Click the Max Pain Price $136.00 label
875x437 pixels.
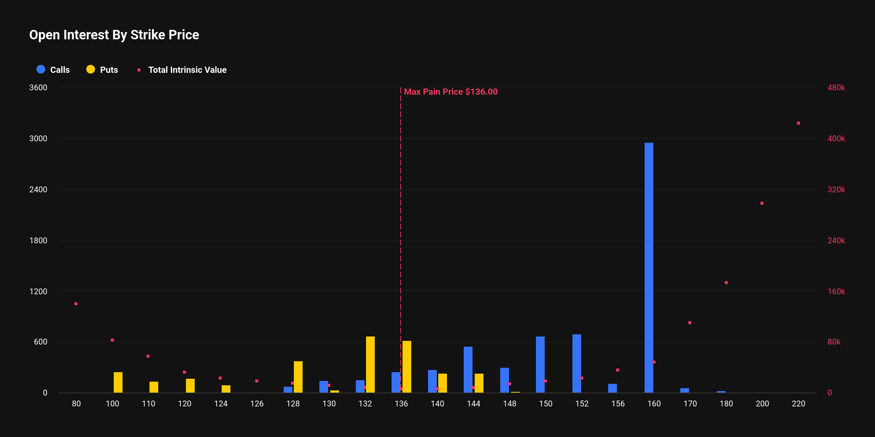click(x=451, y=92)
